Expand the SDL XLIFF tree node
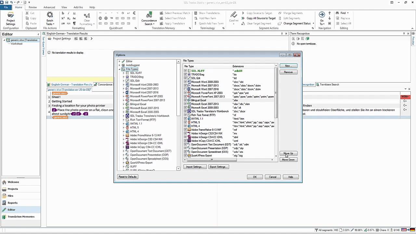 click(123, 73)
